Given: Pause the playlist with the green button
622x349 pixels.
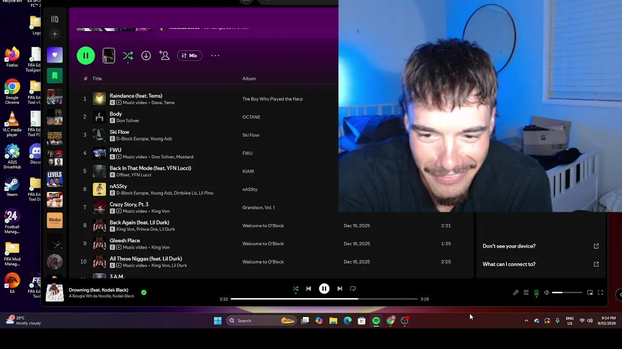Looking at the screenshot, I should [x=86, y=56].
